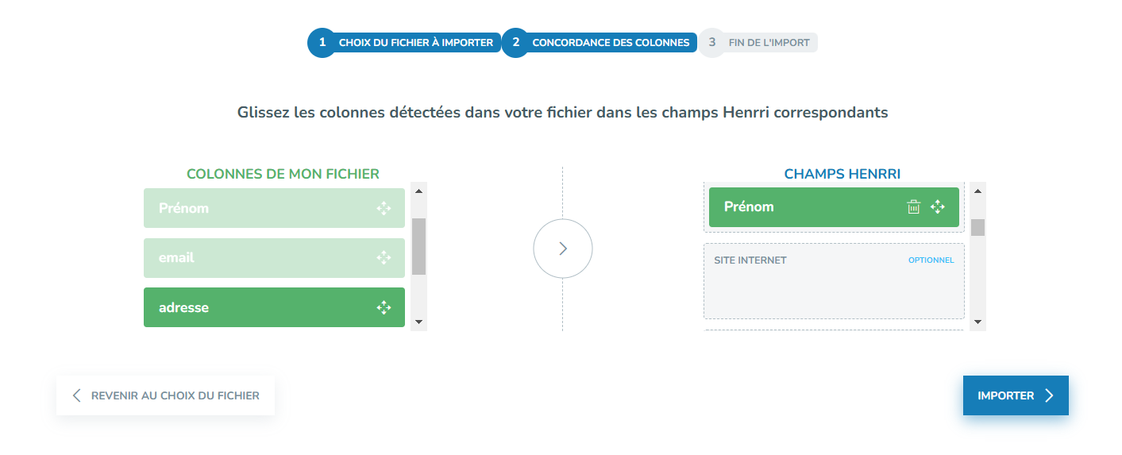Click the move handle on adresse column
The image size is (1122, 455).
tap(384, 307)
